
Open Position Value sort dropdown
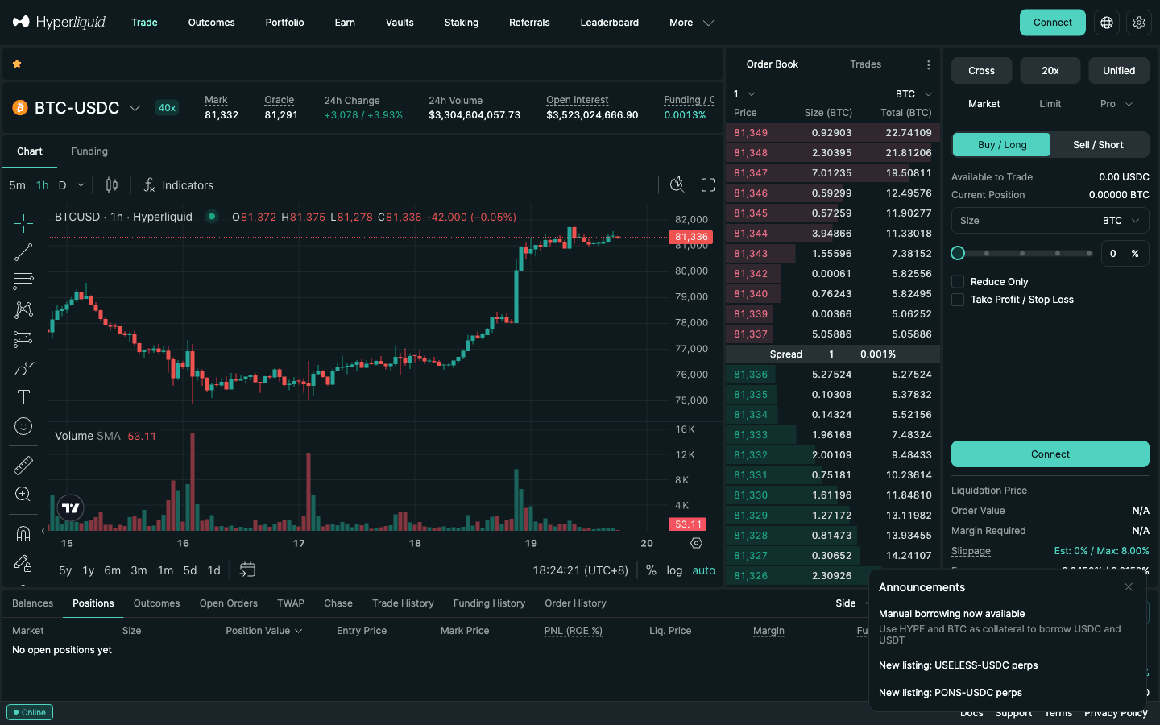point(264,631)
